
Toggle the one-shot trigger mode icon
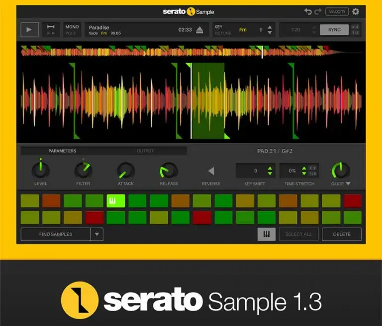click(51, 33)
